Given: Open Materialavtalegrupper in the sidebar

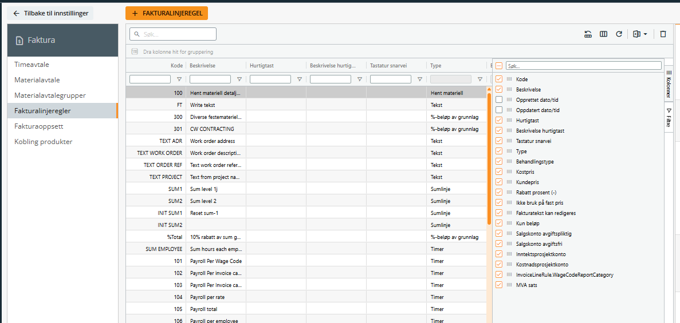Looking at the screenshot, I should tap(62, 95).
